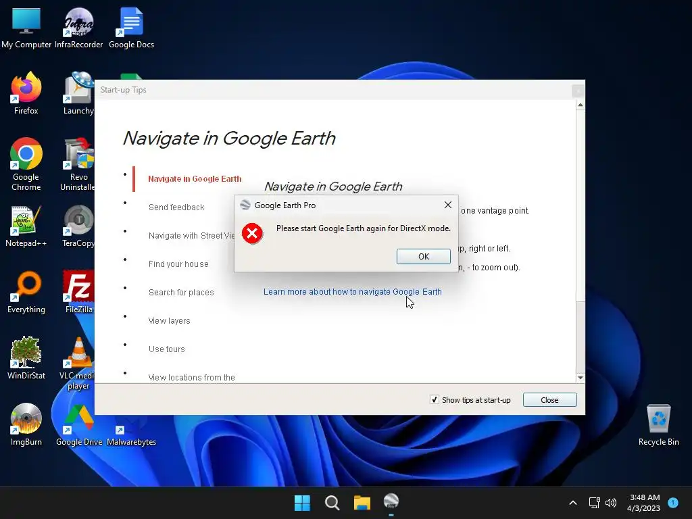Close the Start-up Tips window with the Close button
This screenshot has width=692, height=519.
pos(549,400)
